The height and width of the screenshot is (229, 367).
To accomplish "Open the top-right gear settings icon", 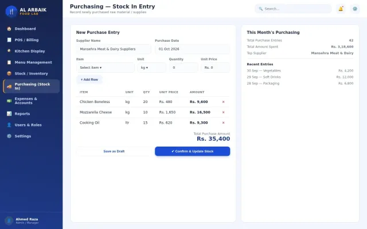I will point(355,9).
